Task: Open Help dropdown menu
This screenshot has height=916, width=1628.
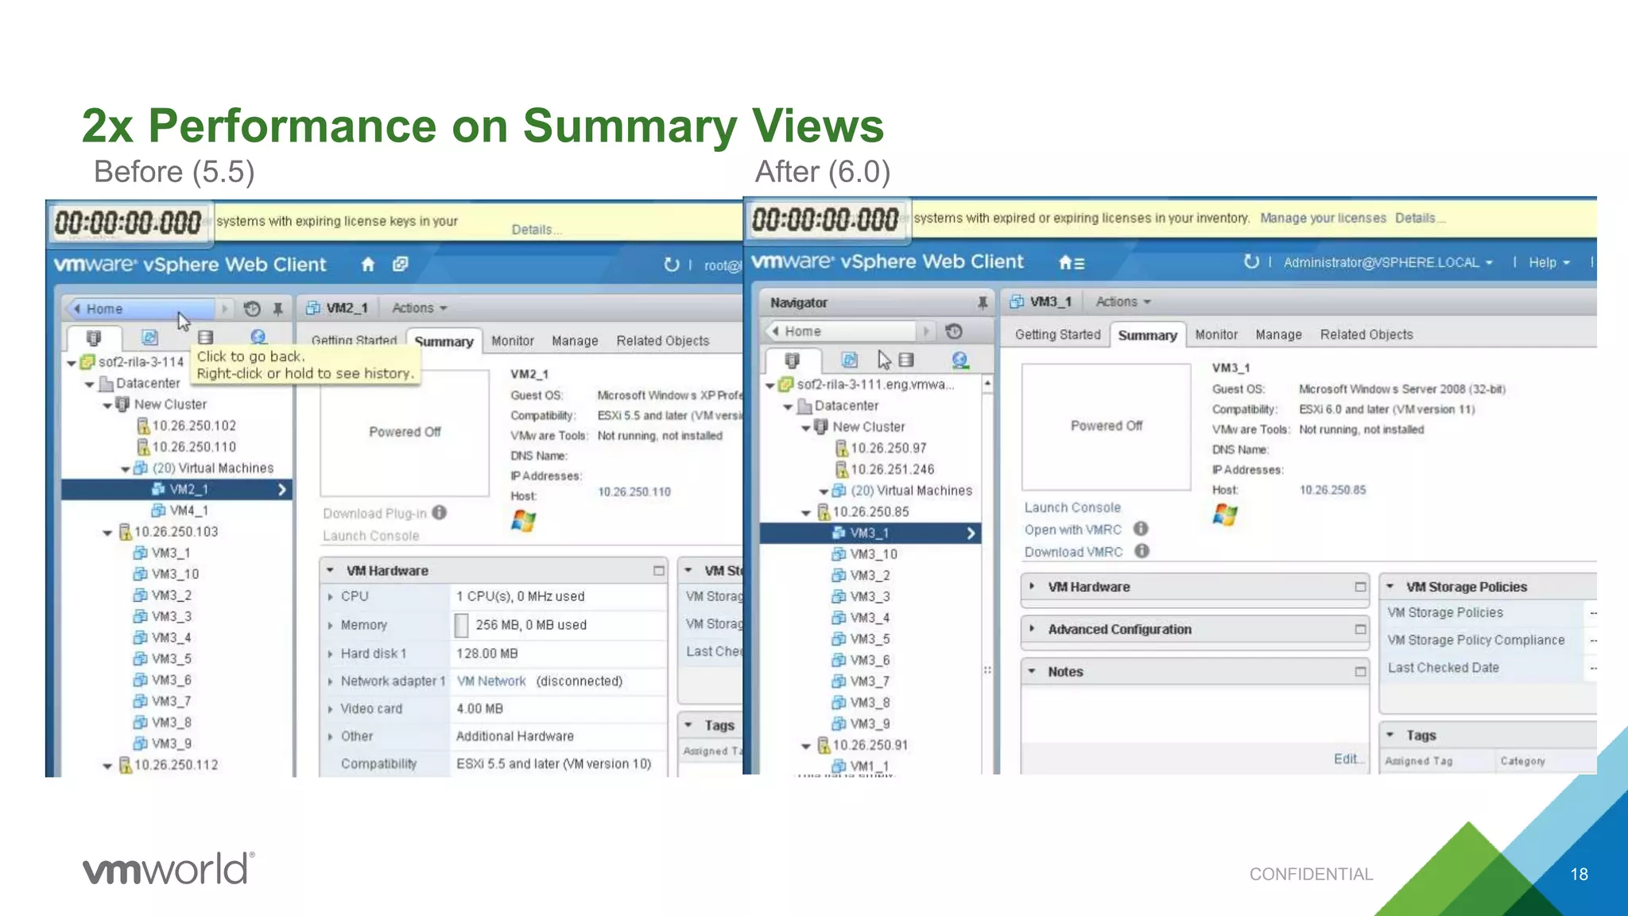Action: coord(1549,262)
